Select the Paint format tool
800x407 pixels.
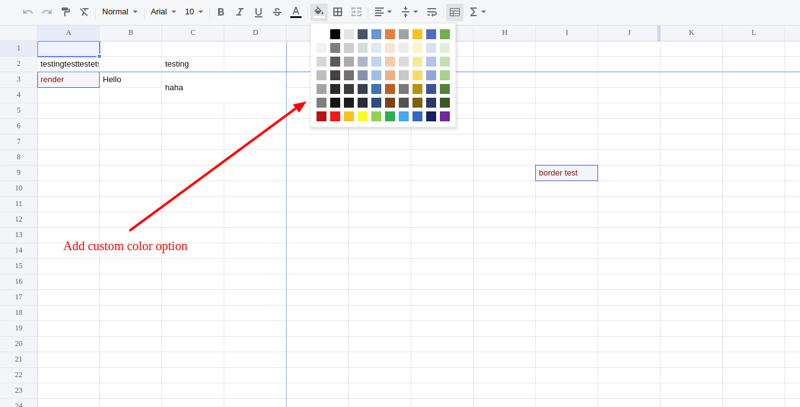point(65,12)
